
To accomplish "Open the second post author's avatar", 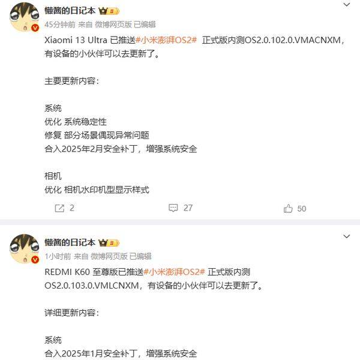I will pyautogui.click(x=25, y=248).
